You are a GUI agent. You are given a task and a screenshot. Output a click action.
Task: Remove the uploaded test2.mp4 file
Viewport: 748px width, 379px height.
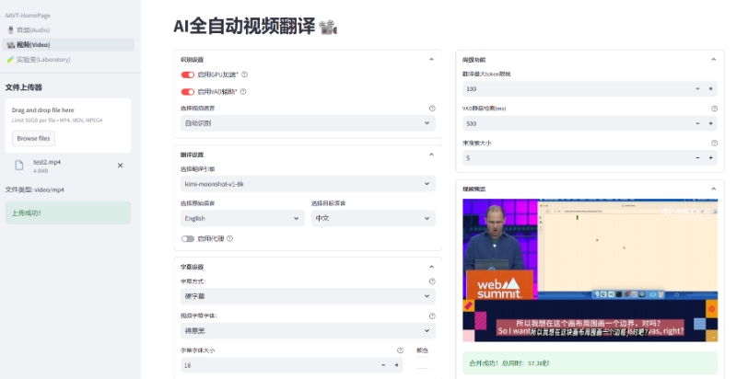[120, 166]
